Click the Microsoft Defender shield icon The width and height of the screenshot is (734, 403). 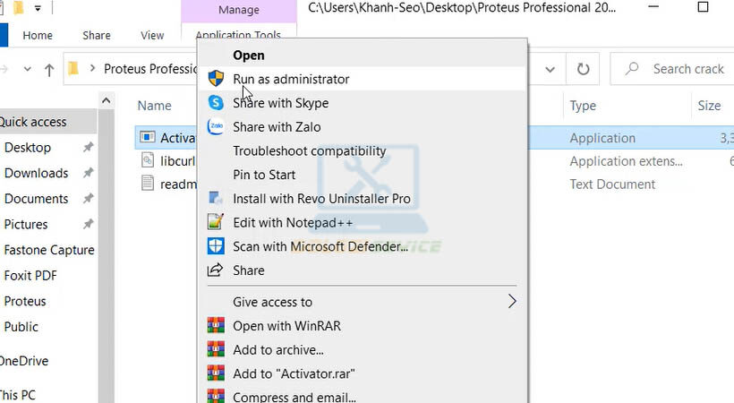[216, 246]
